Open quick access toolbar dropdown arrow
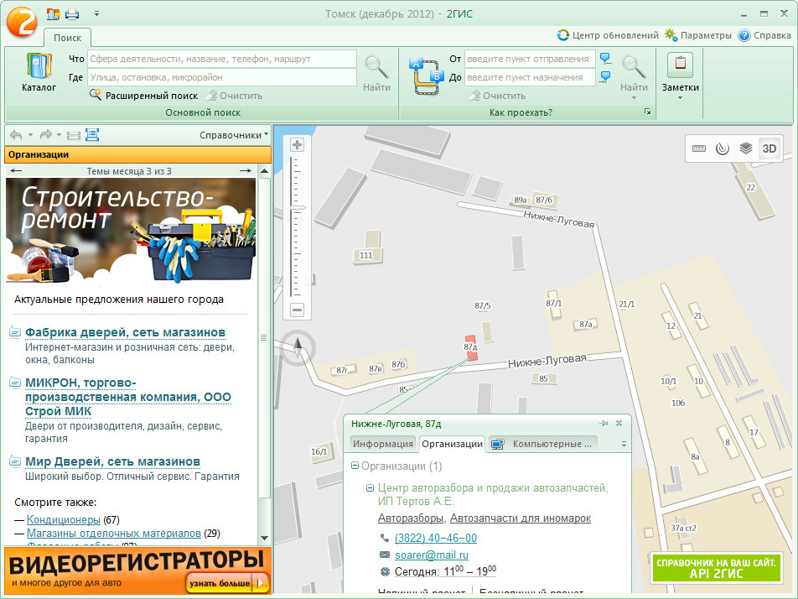798x599 pixels. (96, 13)
